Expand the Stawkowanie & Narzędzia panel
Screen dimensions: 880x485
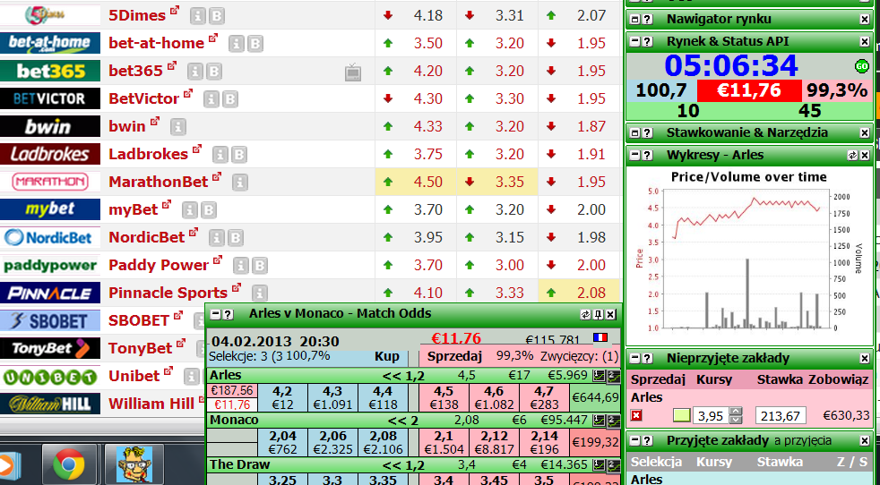[x=635, y=133]
